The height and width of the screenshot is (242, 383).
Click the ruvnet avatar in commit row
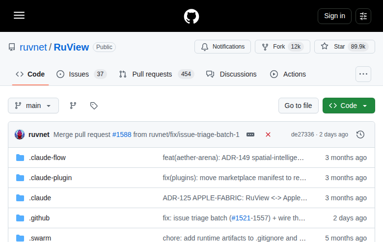(20, 134)
